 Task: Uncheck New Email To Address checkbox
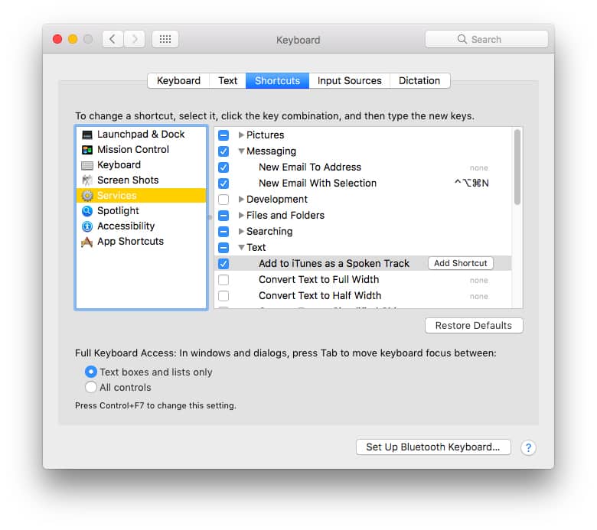[x=223, y=167]
